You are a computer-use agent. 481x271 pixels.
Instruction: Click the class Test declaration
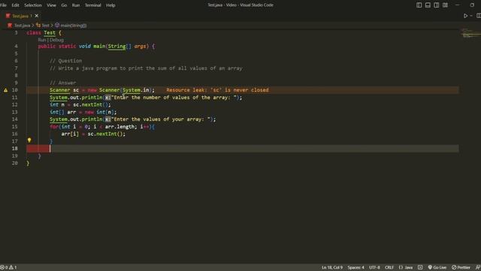tap(44, 32)
